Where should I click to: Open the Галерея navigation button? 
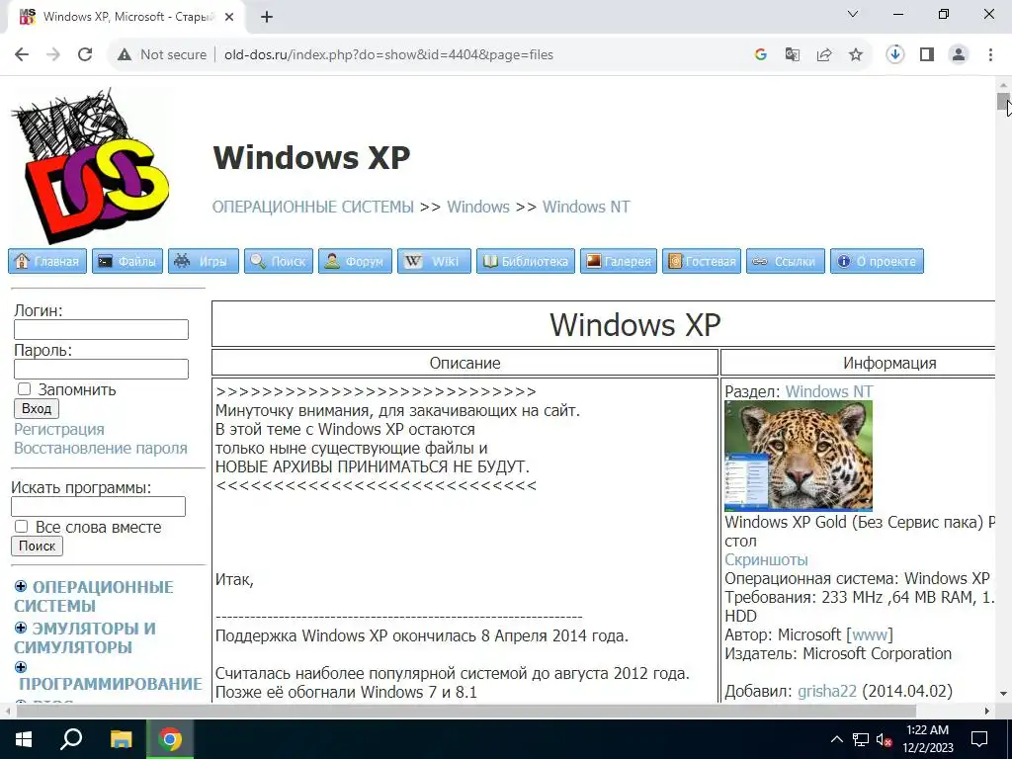click(x=619, y=261)
